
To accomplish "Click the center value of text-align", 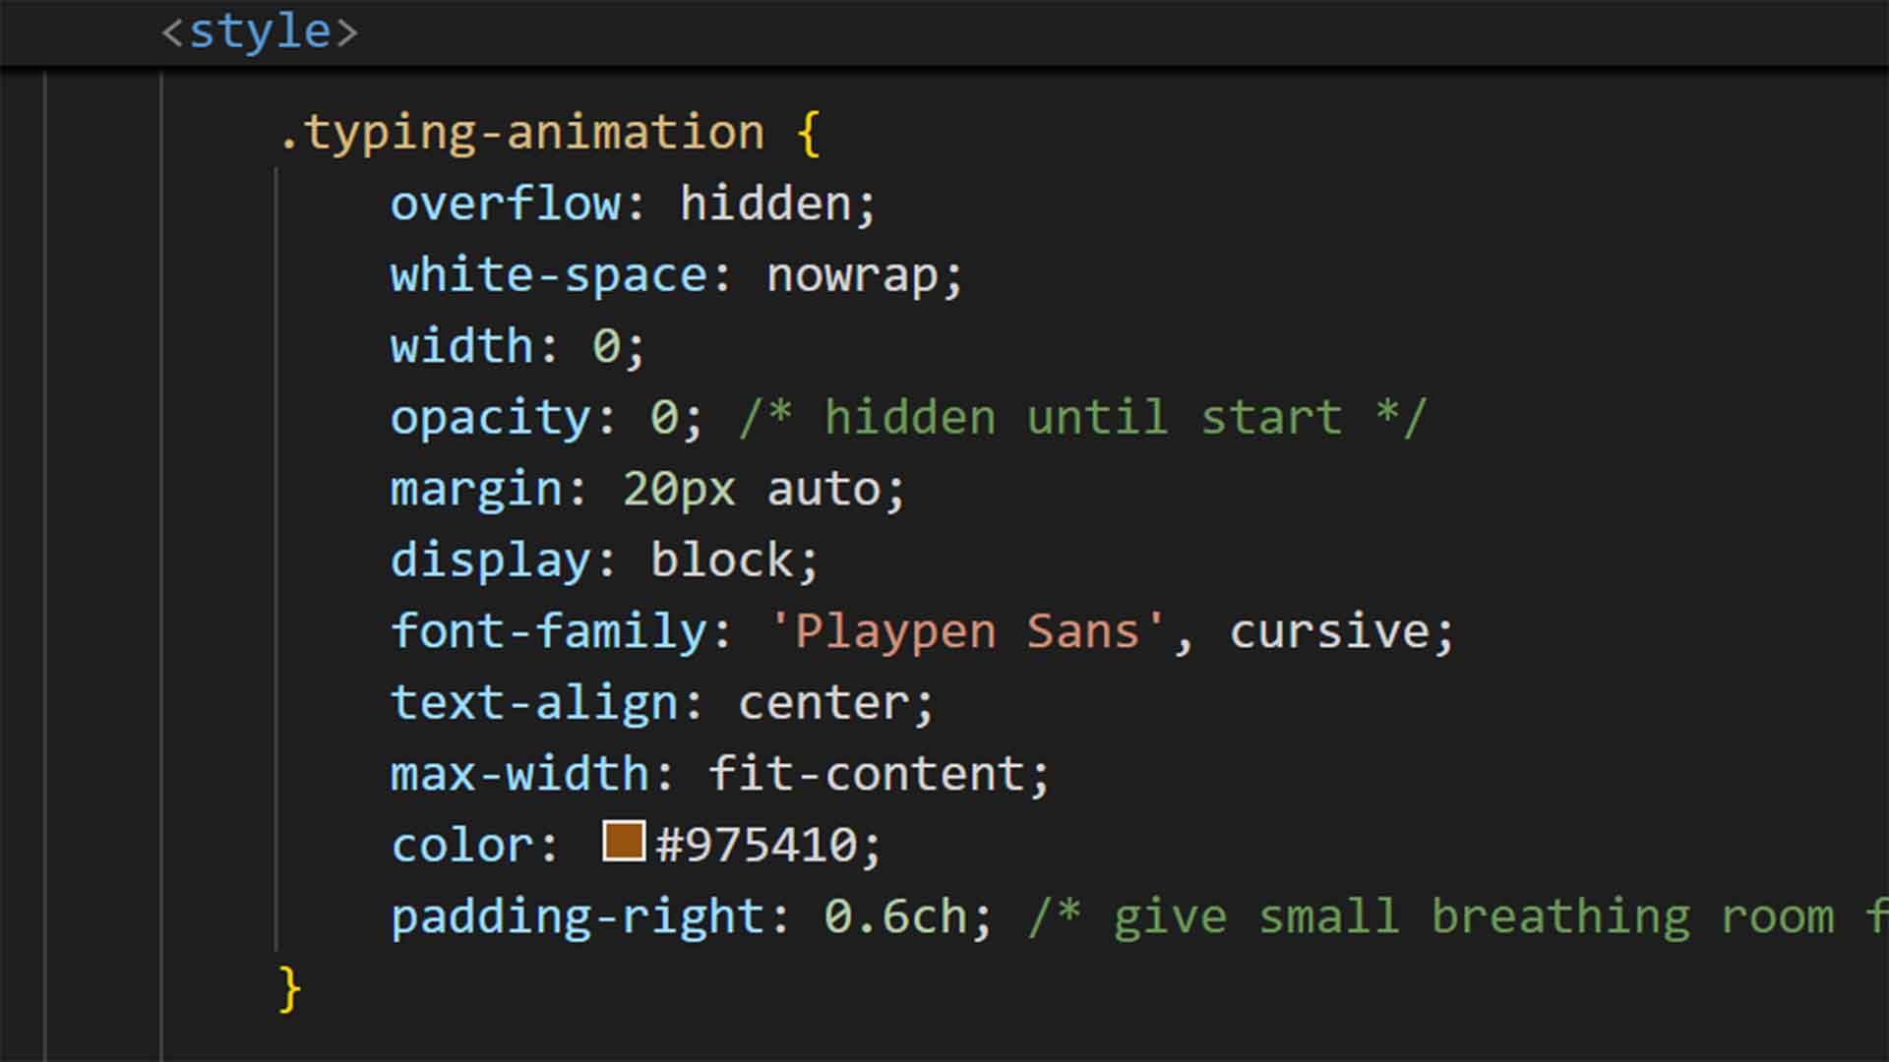I will coord(823,703).
